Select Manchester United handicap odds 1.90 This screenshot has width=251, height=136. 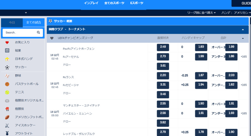click(201, 104)
